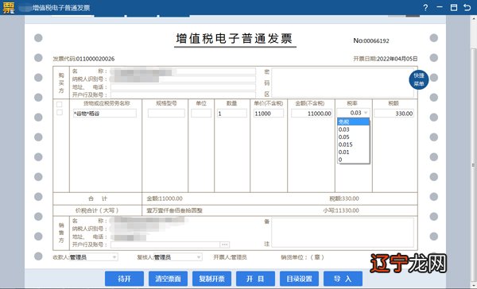Click the 单价 field containing 11000
The image size is (477, 289).
pos(269,114)
